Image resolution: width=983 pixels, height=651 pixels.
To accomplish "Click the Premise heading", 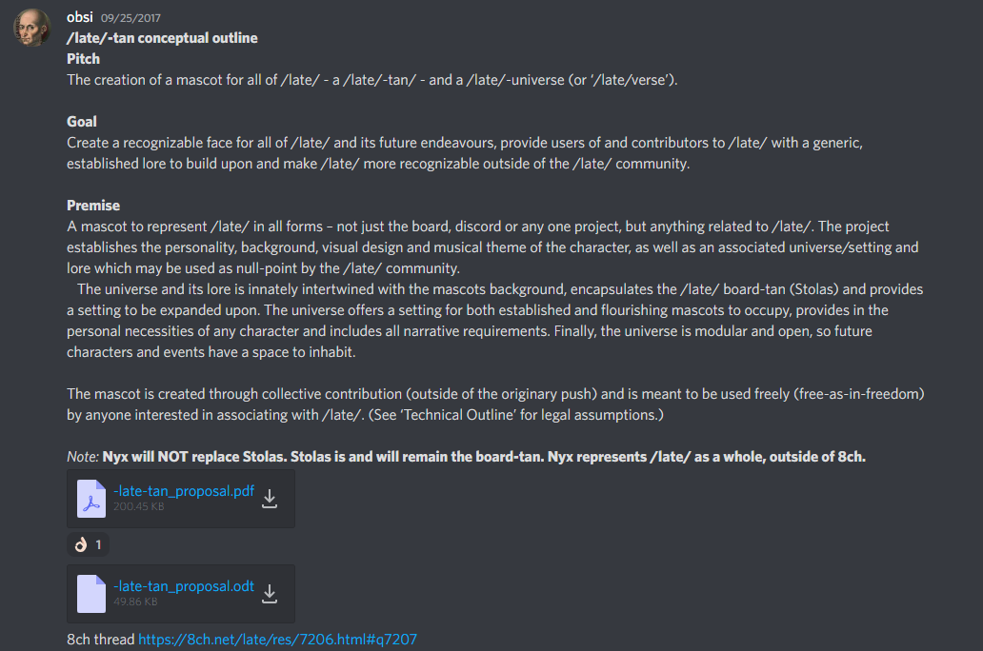I will pos(93,206).
